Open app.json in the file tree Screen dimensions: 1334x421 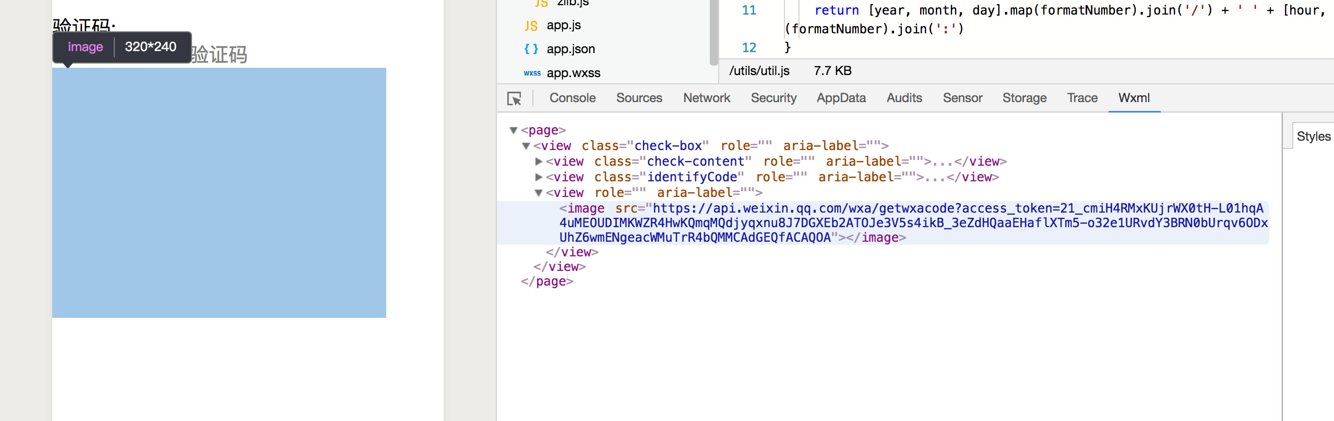pyautogui.click(x=570, y=49)
